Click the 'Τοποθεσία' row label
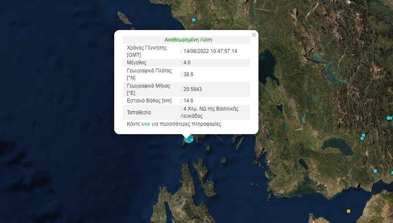The width and height of the screenshot is (393, 223). coord(139,113)
